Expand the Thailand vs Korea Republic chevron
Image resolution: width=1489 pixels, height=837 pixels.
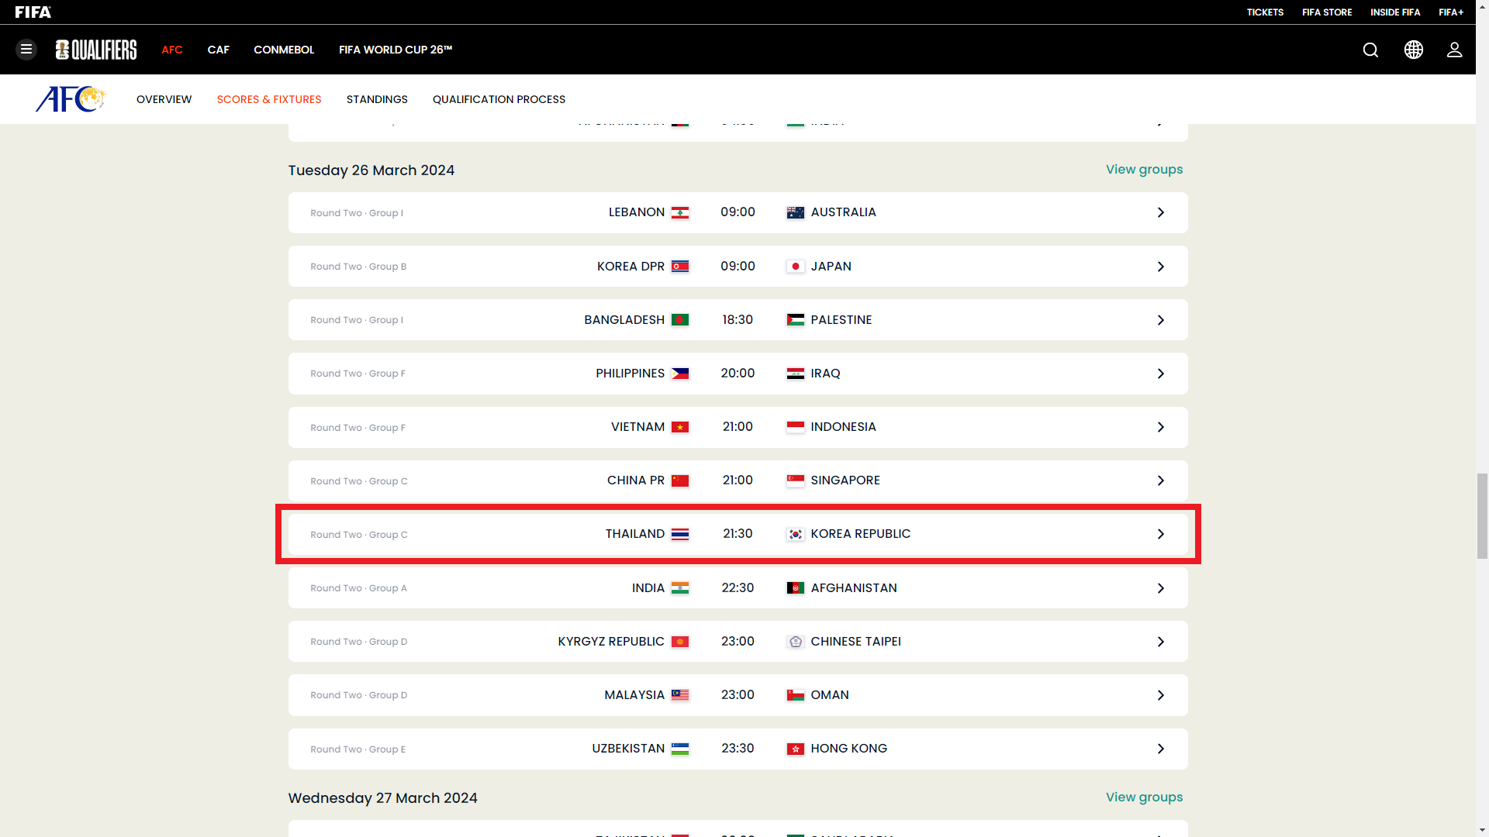1160,534
